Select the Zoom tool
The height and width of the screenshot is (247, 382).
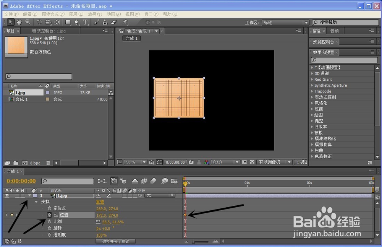pyautogui.click(x=28, y=22)
